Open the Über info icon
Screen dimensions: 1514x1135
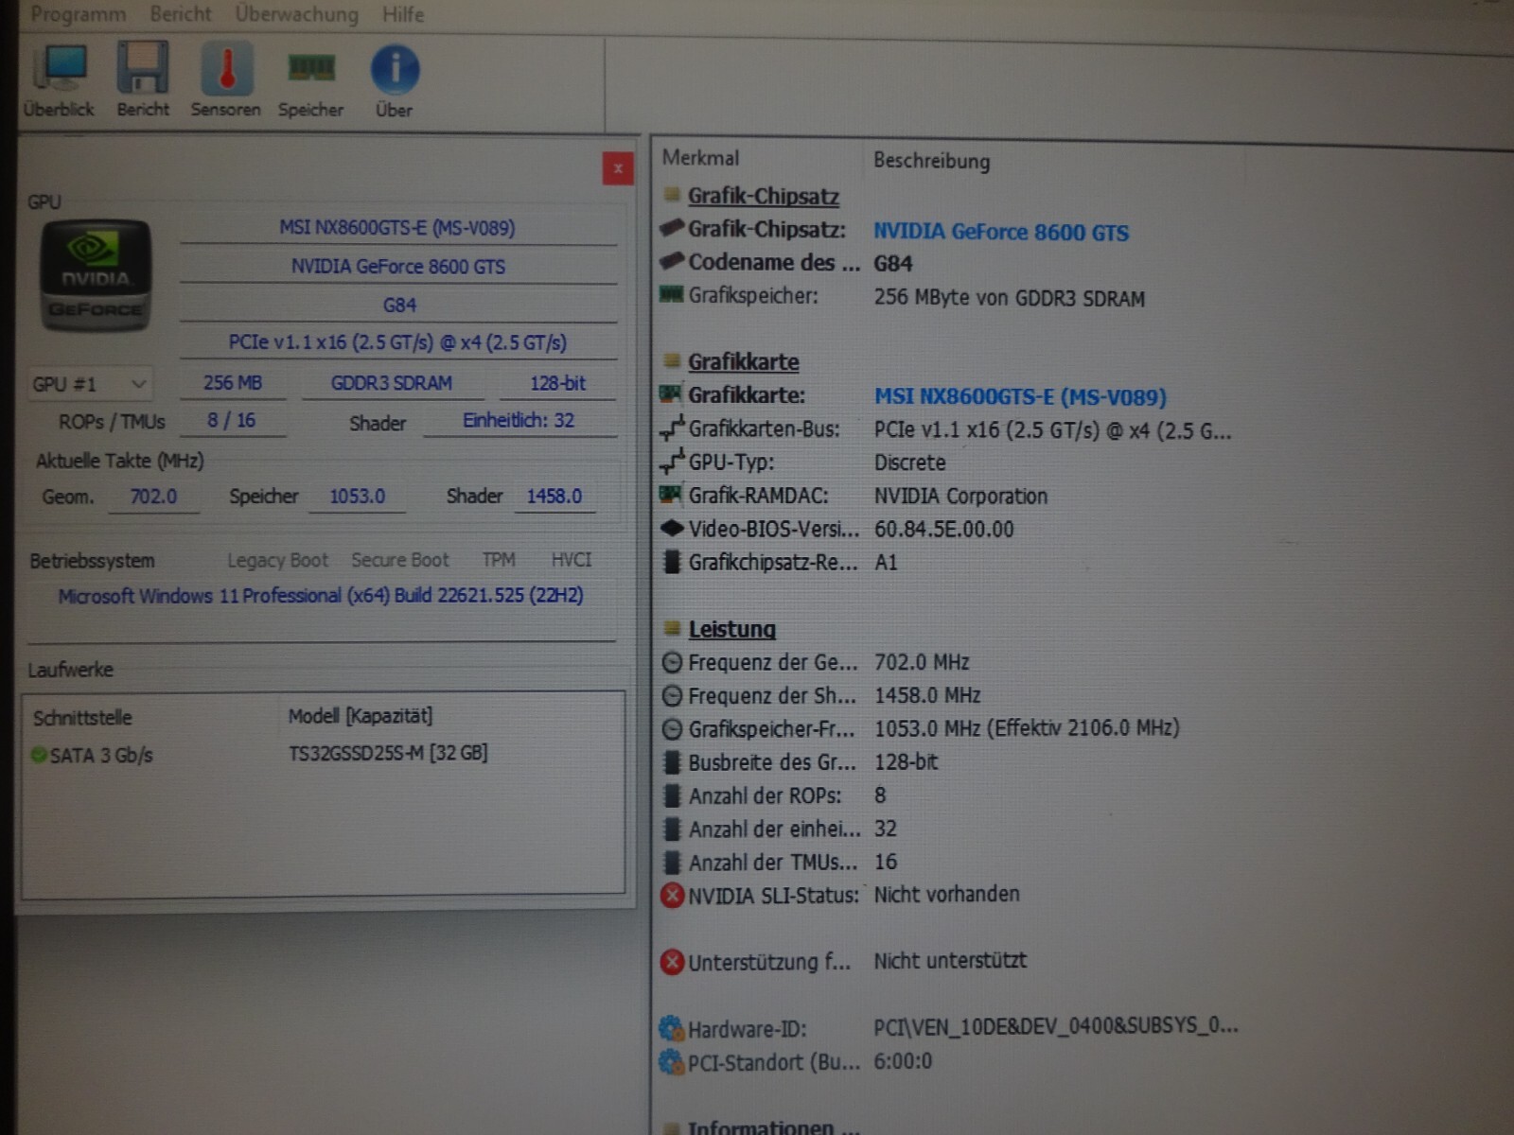tap(395, 69)
